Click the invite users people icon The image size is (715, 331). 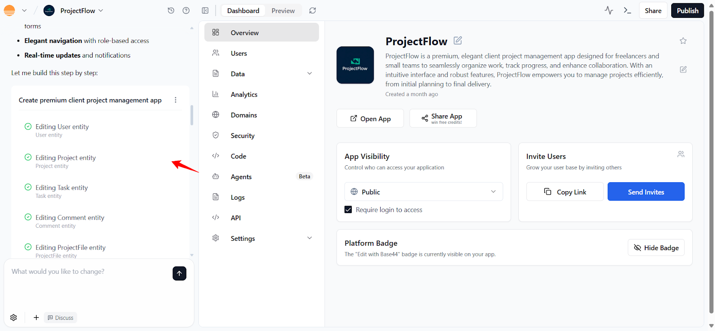[681, 154]
